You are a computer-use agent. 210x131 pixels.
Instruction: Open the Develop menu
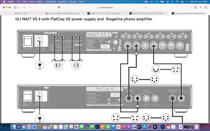tap(62, 2)
